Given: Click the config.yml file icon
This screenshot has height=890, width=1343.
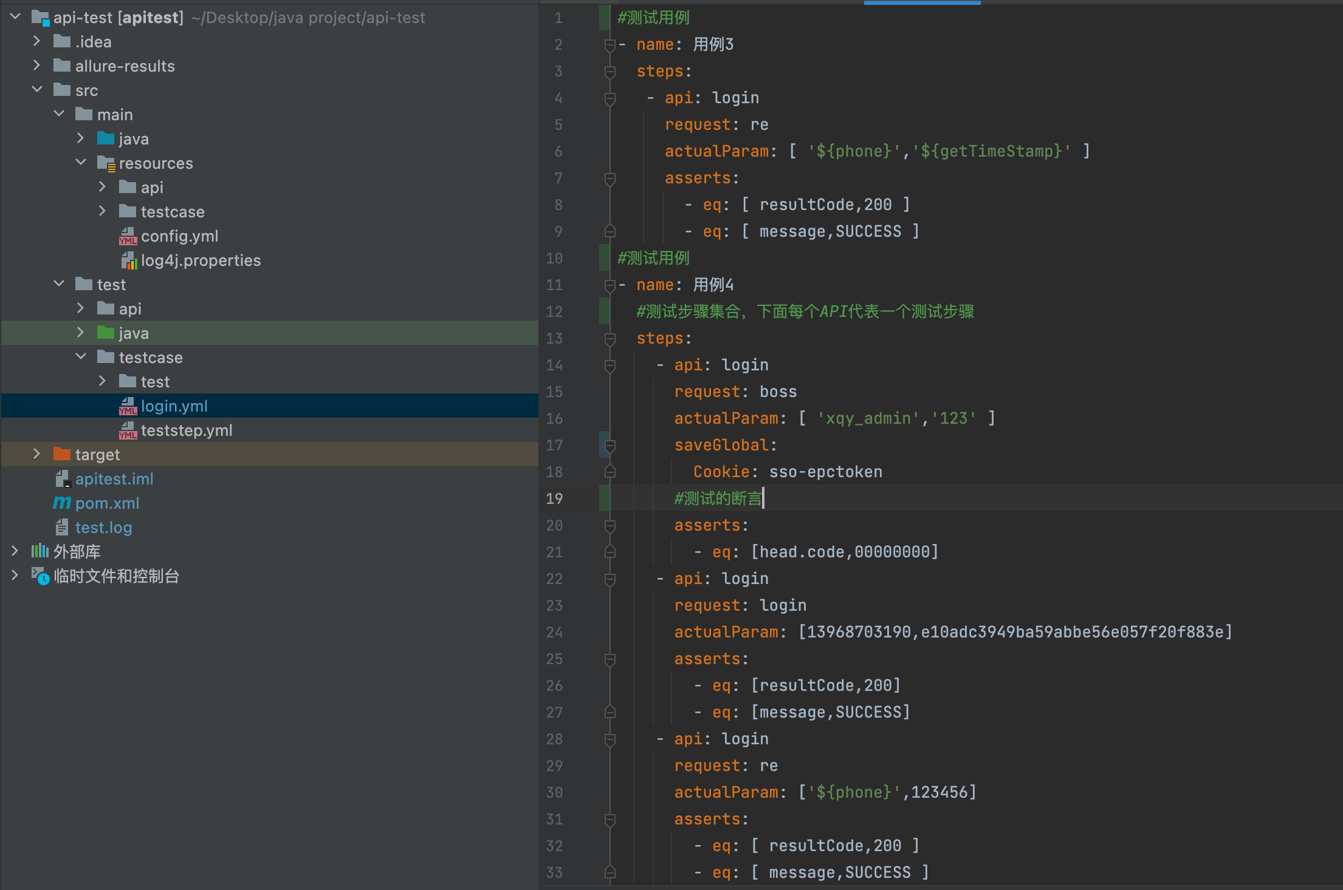Looking at the screenshot, I should pos(128,236).
